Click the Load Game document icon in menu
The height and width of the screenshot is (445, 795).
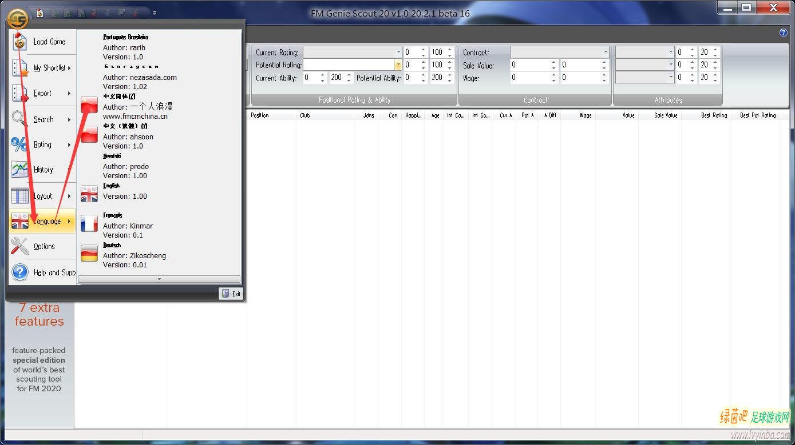click(20, 42)
